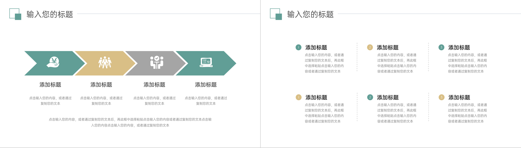Select the tan number 2 badge
Image resolution: width=521 pixels, height=148 pixels.
point(370,47)
